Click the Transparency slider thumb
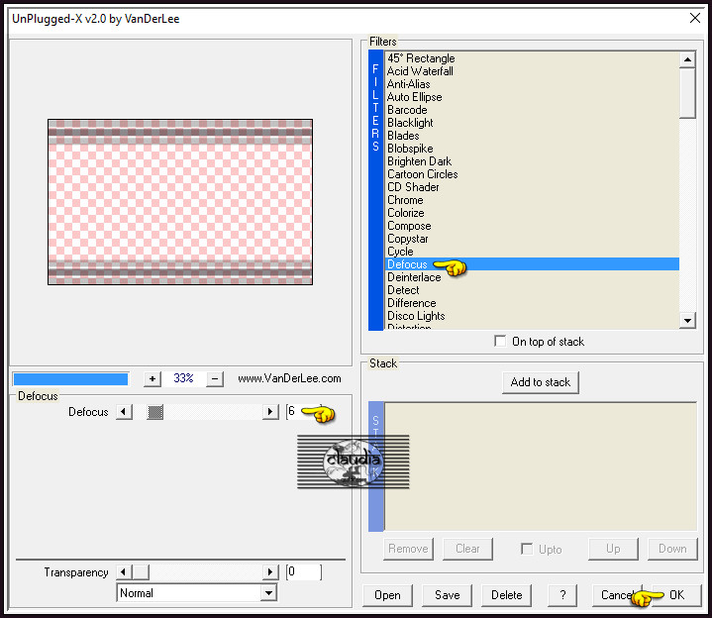Viewport: 712px width, 618px height. (x=141, y=571)
